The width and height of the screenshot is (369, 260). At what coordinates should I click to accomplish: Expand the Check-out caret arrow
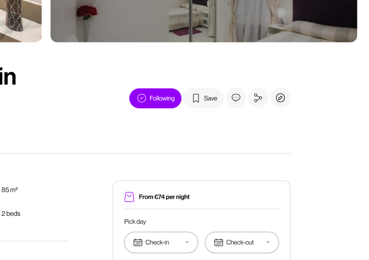(268, 242)
